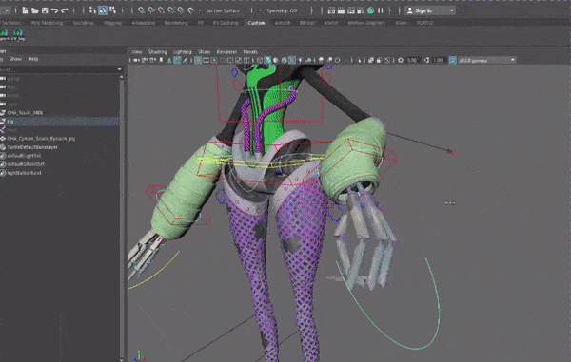571x362 pixels.
Task: Open viewport Lighting menu
Action: pyautogui.click(x=183, y=52)
